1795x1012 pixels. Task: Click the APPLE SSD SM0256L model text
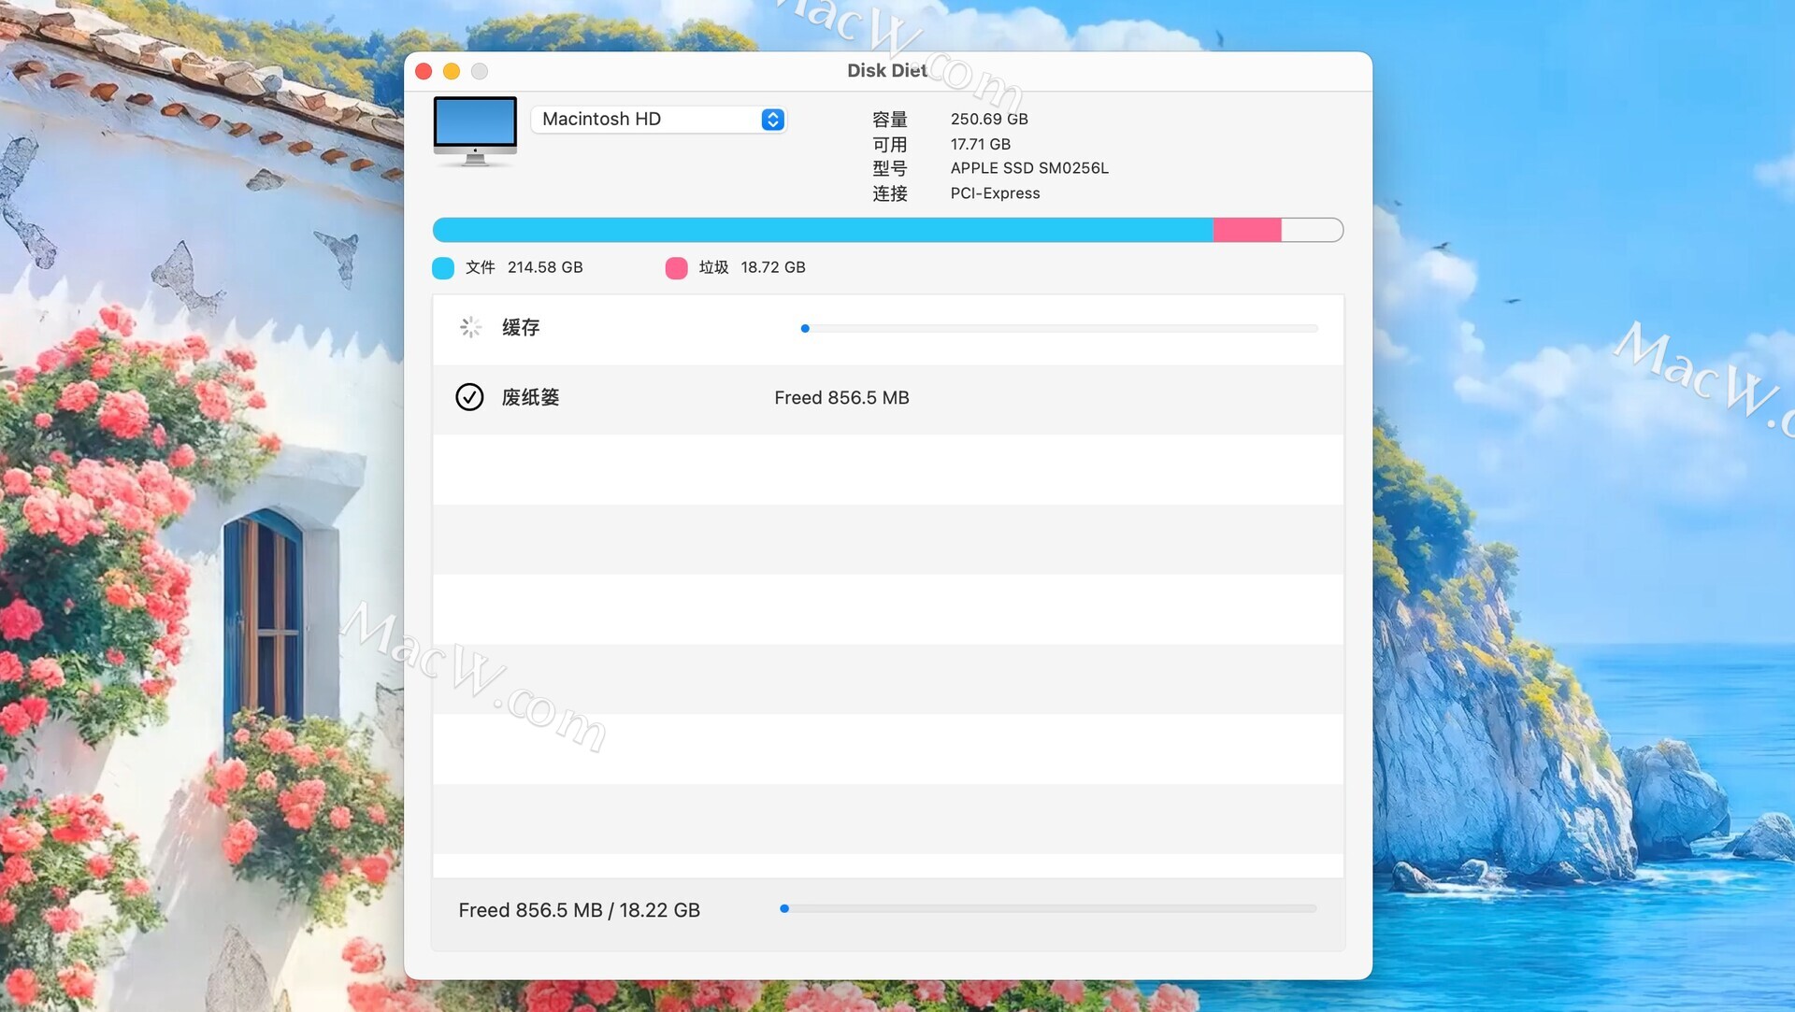coord(1029,168)
